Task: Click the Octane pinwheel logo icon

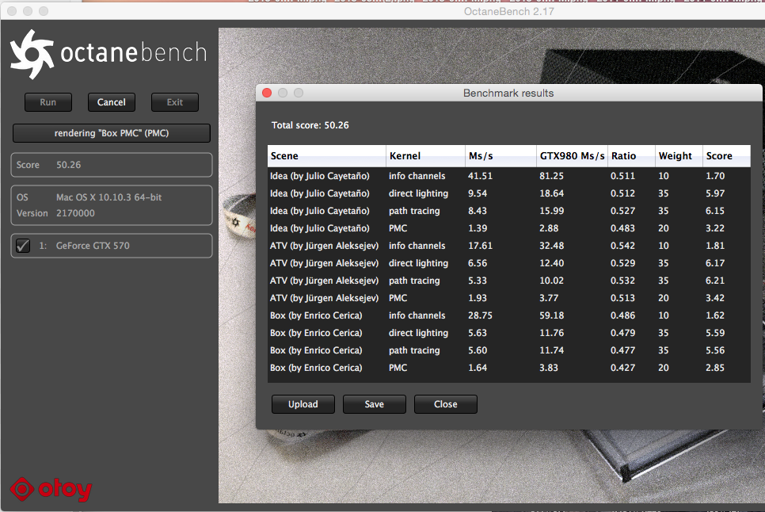Action: 32,54
